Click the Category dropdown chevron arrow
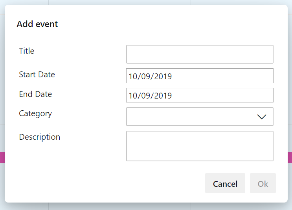 click(x=261, y=117)
